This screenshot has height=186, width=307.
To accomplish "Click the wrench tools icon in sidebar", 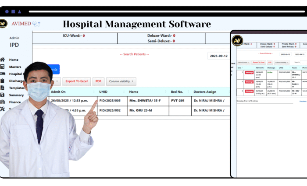I will tap(3, 109).
